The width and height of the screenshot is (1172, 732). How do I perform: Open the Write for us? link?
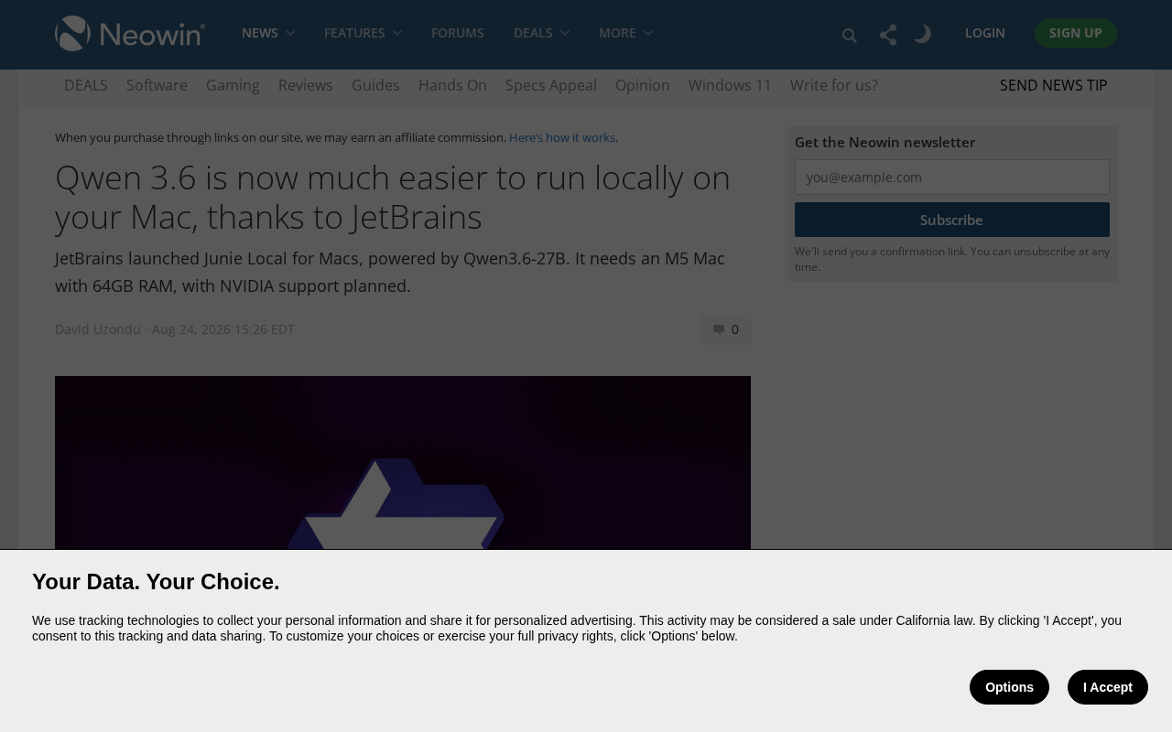[x=834, y=85]
